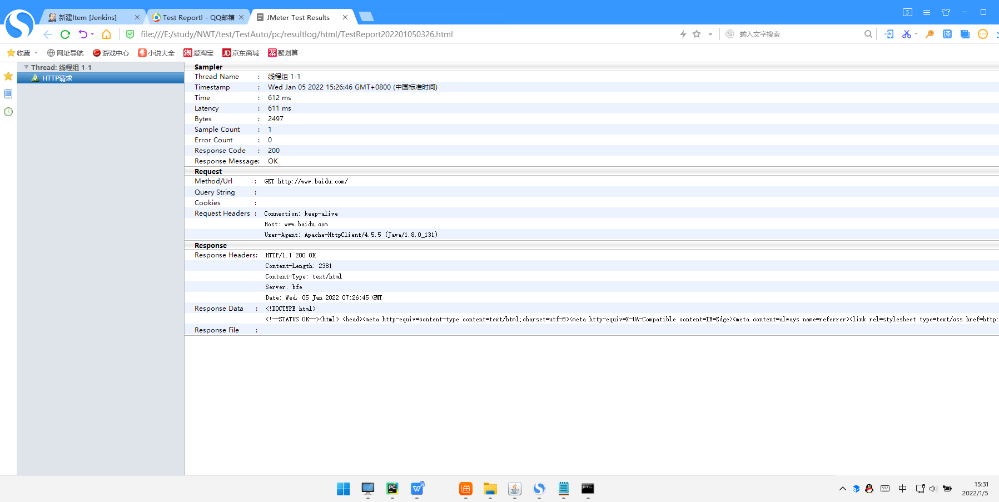
Task: Bookmark this page with the star icon
Action: point(697,34)
